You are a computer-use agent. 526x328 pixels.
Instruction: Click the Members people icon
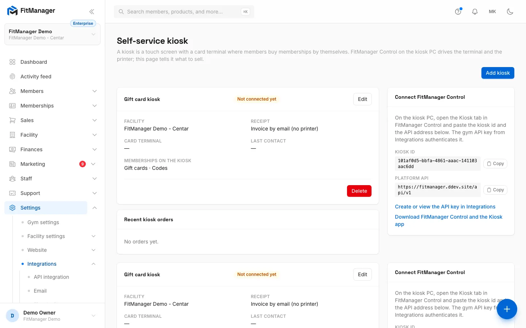12,91
